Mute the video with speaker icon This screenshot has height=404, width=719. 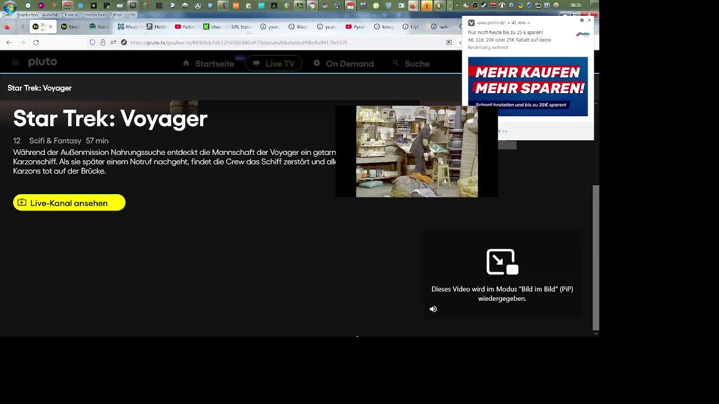coord(433,309)
